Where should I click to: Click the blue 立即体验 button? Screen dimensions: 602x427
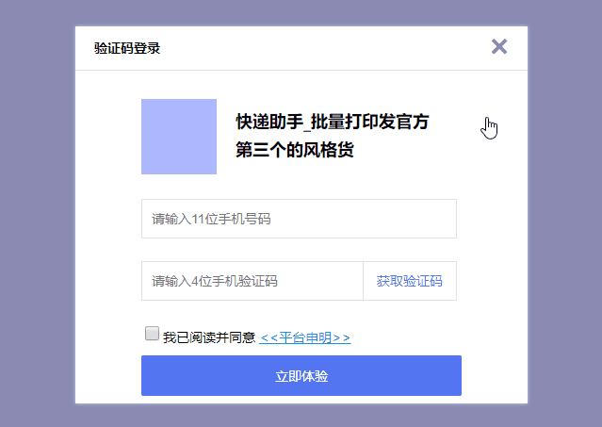click(301, 375)
